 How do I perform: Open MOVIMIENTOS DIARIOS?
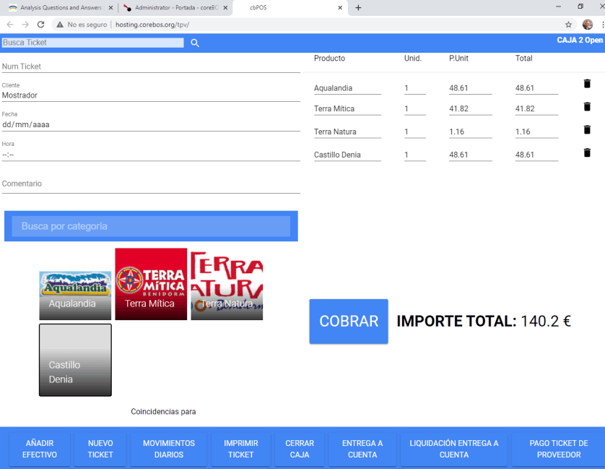(x=169, y=449)
